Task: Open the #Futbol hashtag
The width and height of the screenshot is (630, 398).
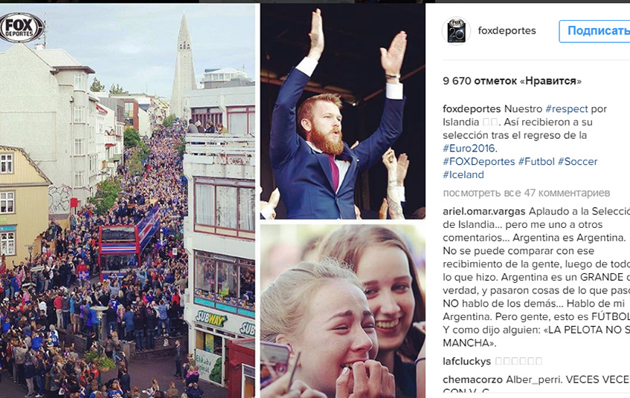Action: pyautogui.click(x=536, y=162)
